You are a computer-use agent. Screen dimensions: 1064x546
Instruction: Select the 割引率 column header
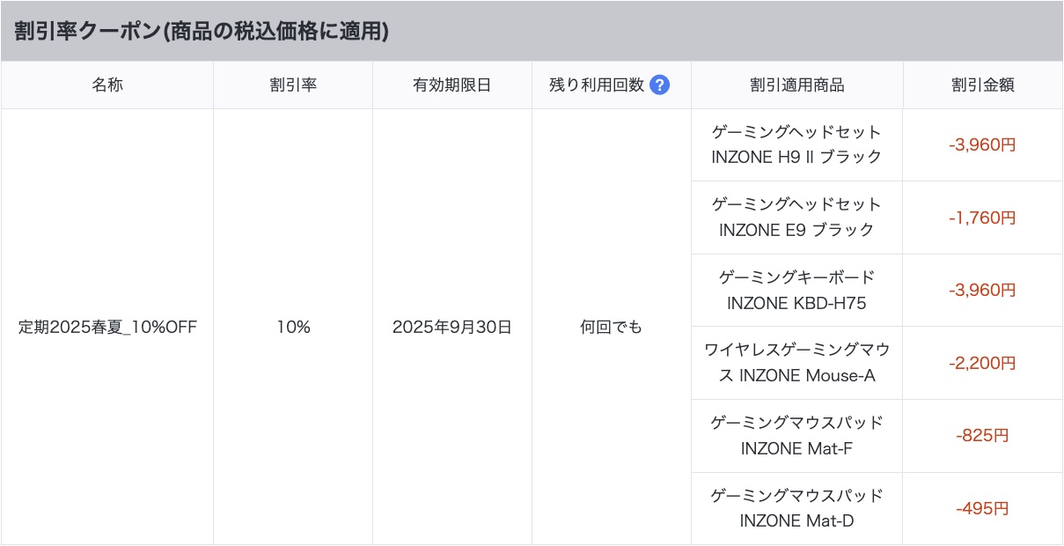[293, 85]
